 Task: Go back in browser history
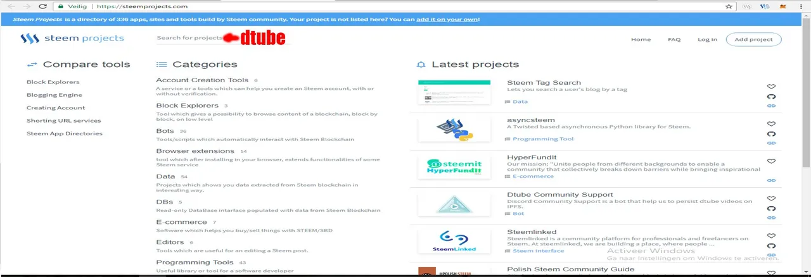coord(10,6)
